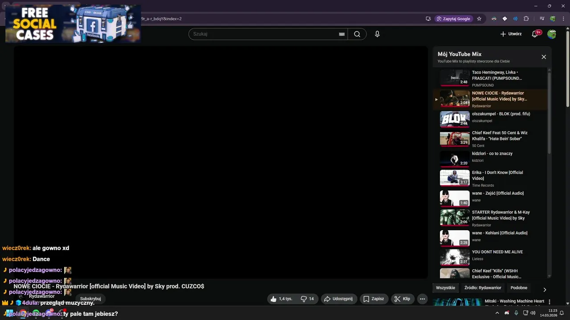The width and height of the screenshot is (570, 320).
Task: Select the Wszystkie filter chip
Action: (x=445, y=288)
